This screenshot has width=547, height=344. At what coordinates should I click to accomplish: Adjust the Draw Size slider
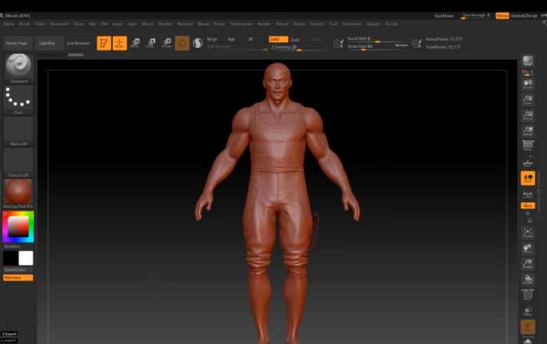coord(377,46)
